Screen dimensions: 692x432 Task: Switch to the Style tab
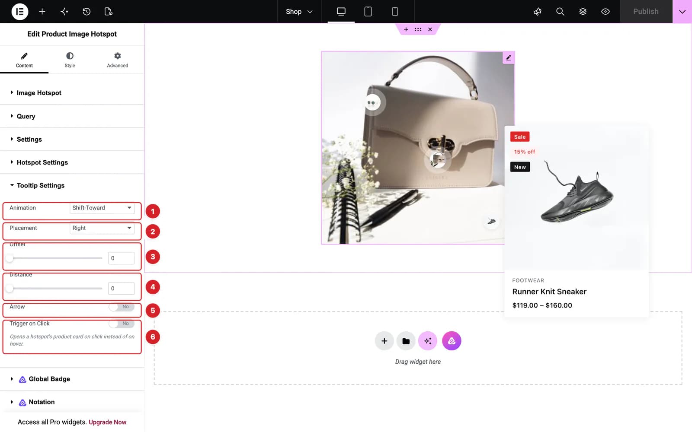click(x=70, y=60)
